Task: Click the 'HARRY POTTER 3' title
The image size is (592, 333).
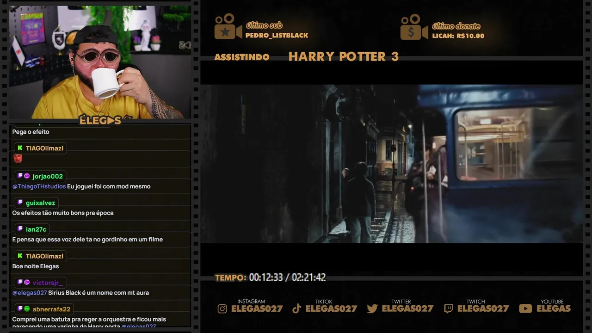Action: [343, 57]
